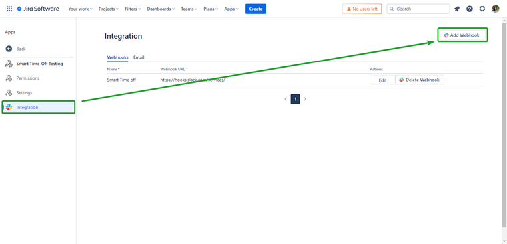Screen dimensions: 507x244
Task: Open the Apps menu in top bar
Action: pyautogui.click(x=231, y=9)
